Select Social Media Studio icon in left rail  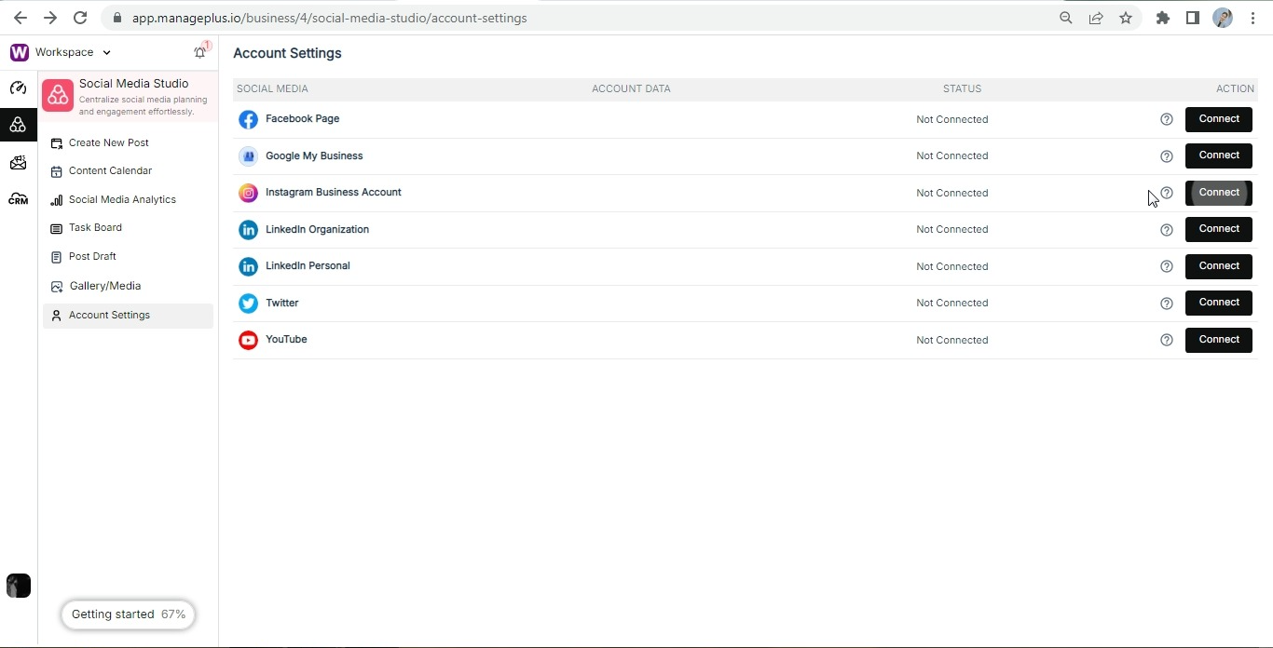(18, 124)
